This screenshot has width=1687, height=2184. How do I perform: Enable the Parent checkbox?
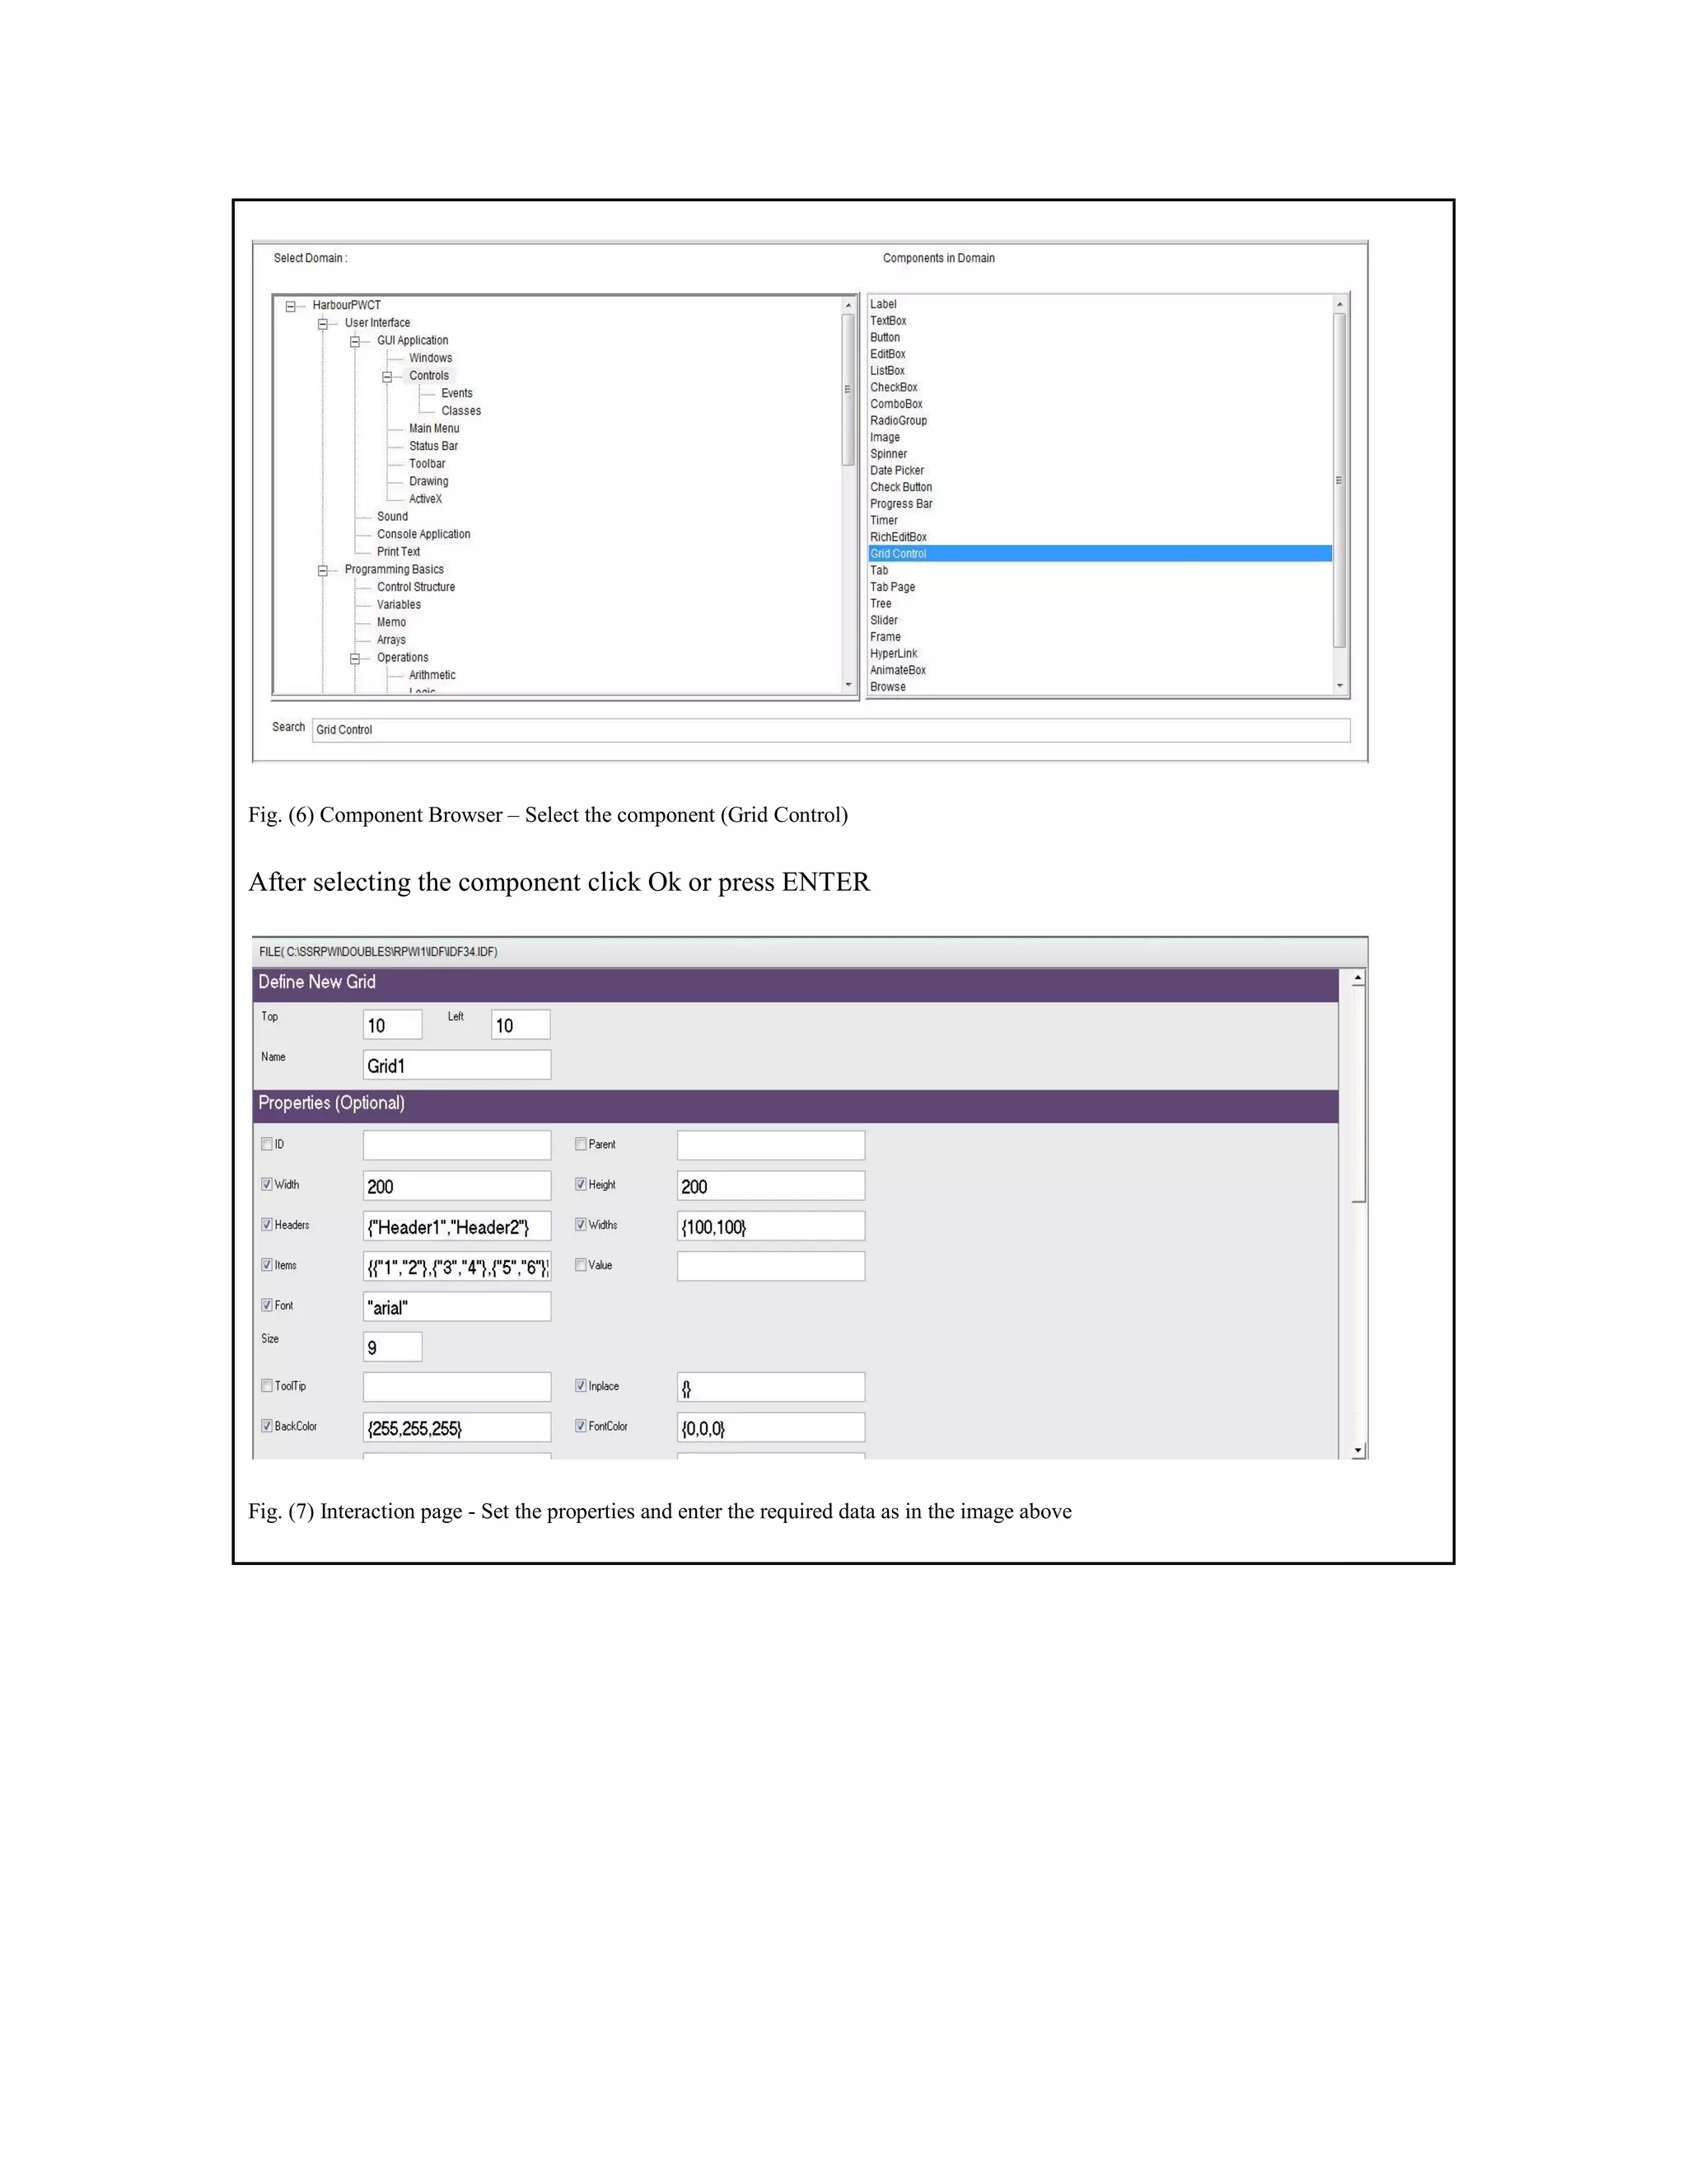click(x=581, y=1144)
